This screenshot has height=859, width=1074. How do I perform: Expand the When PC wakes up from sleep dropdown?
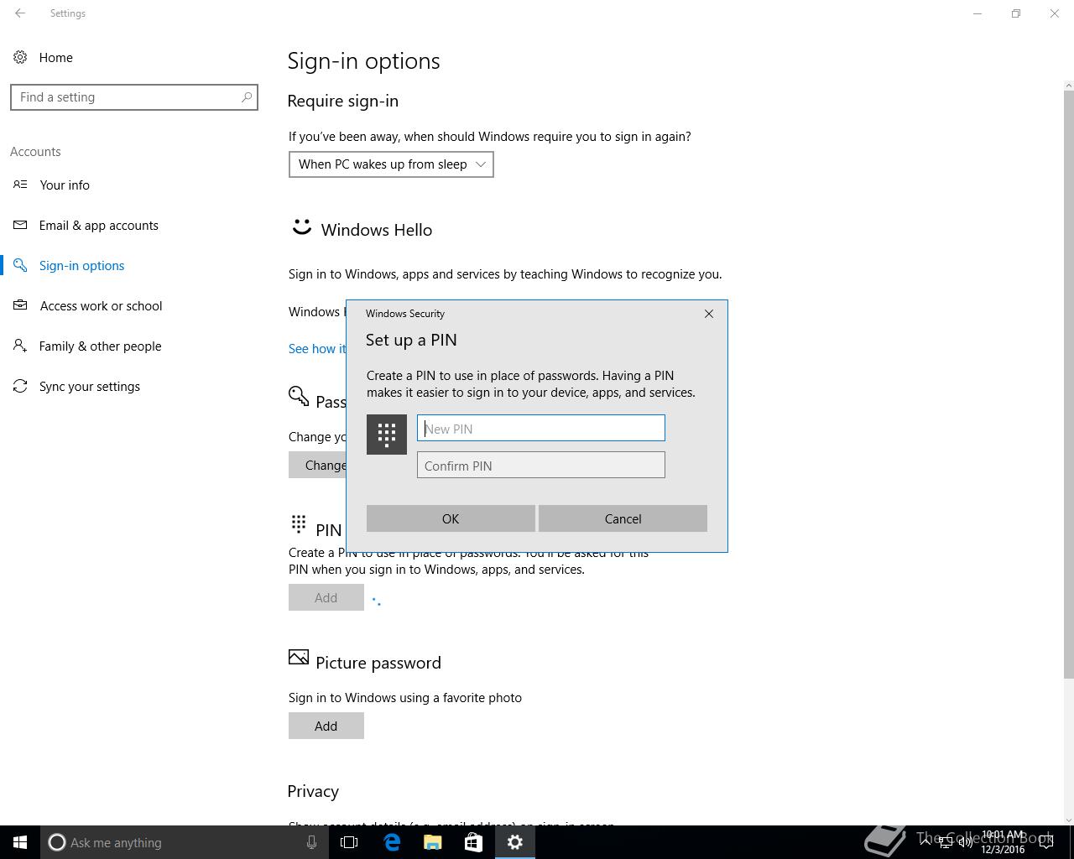tap(391, 164)
